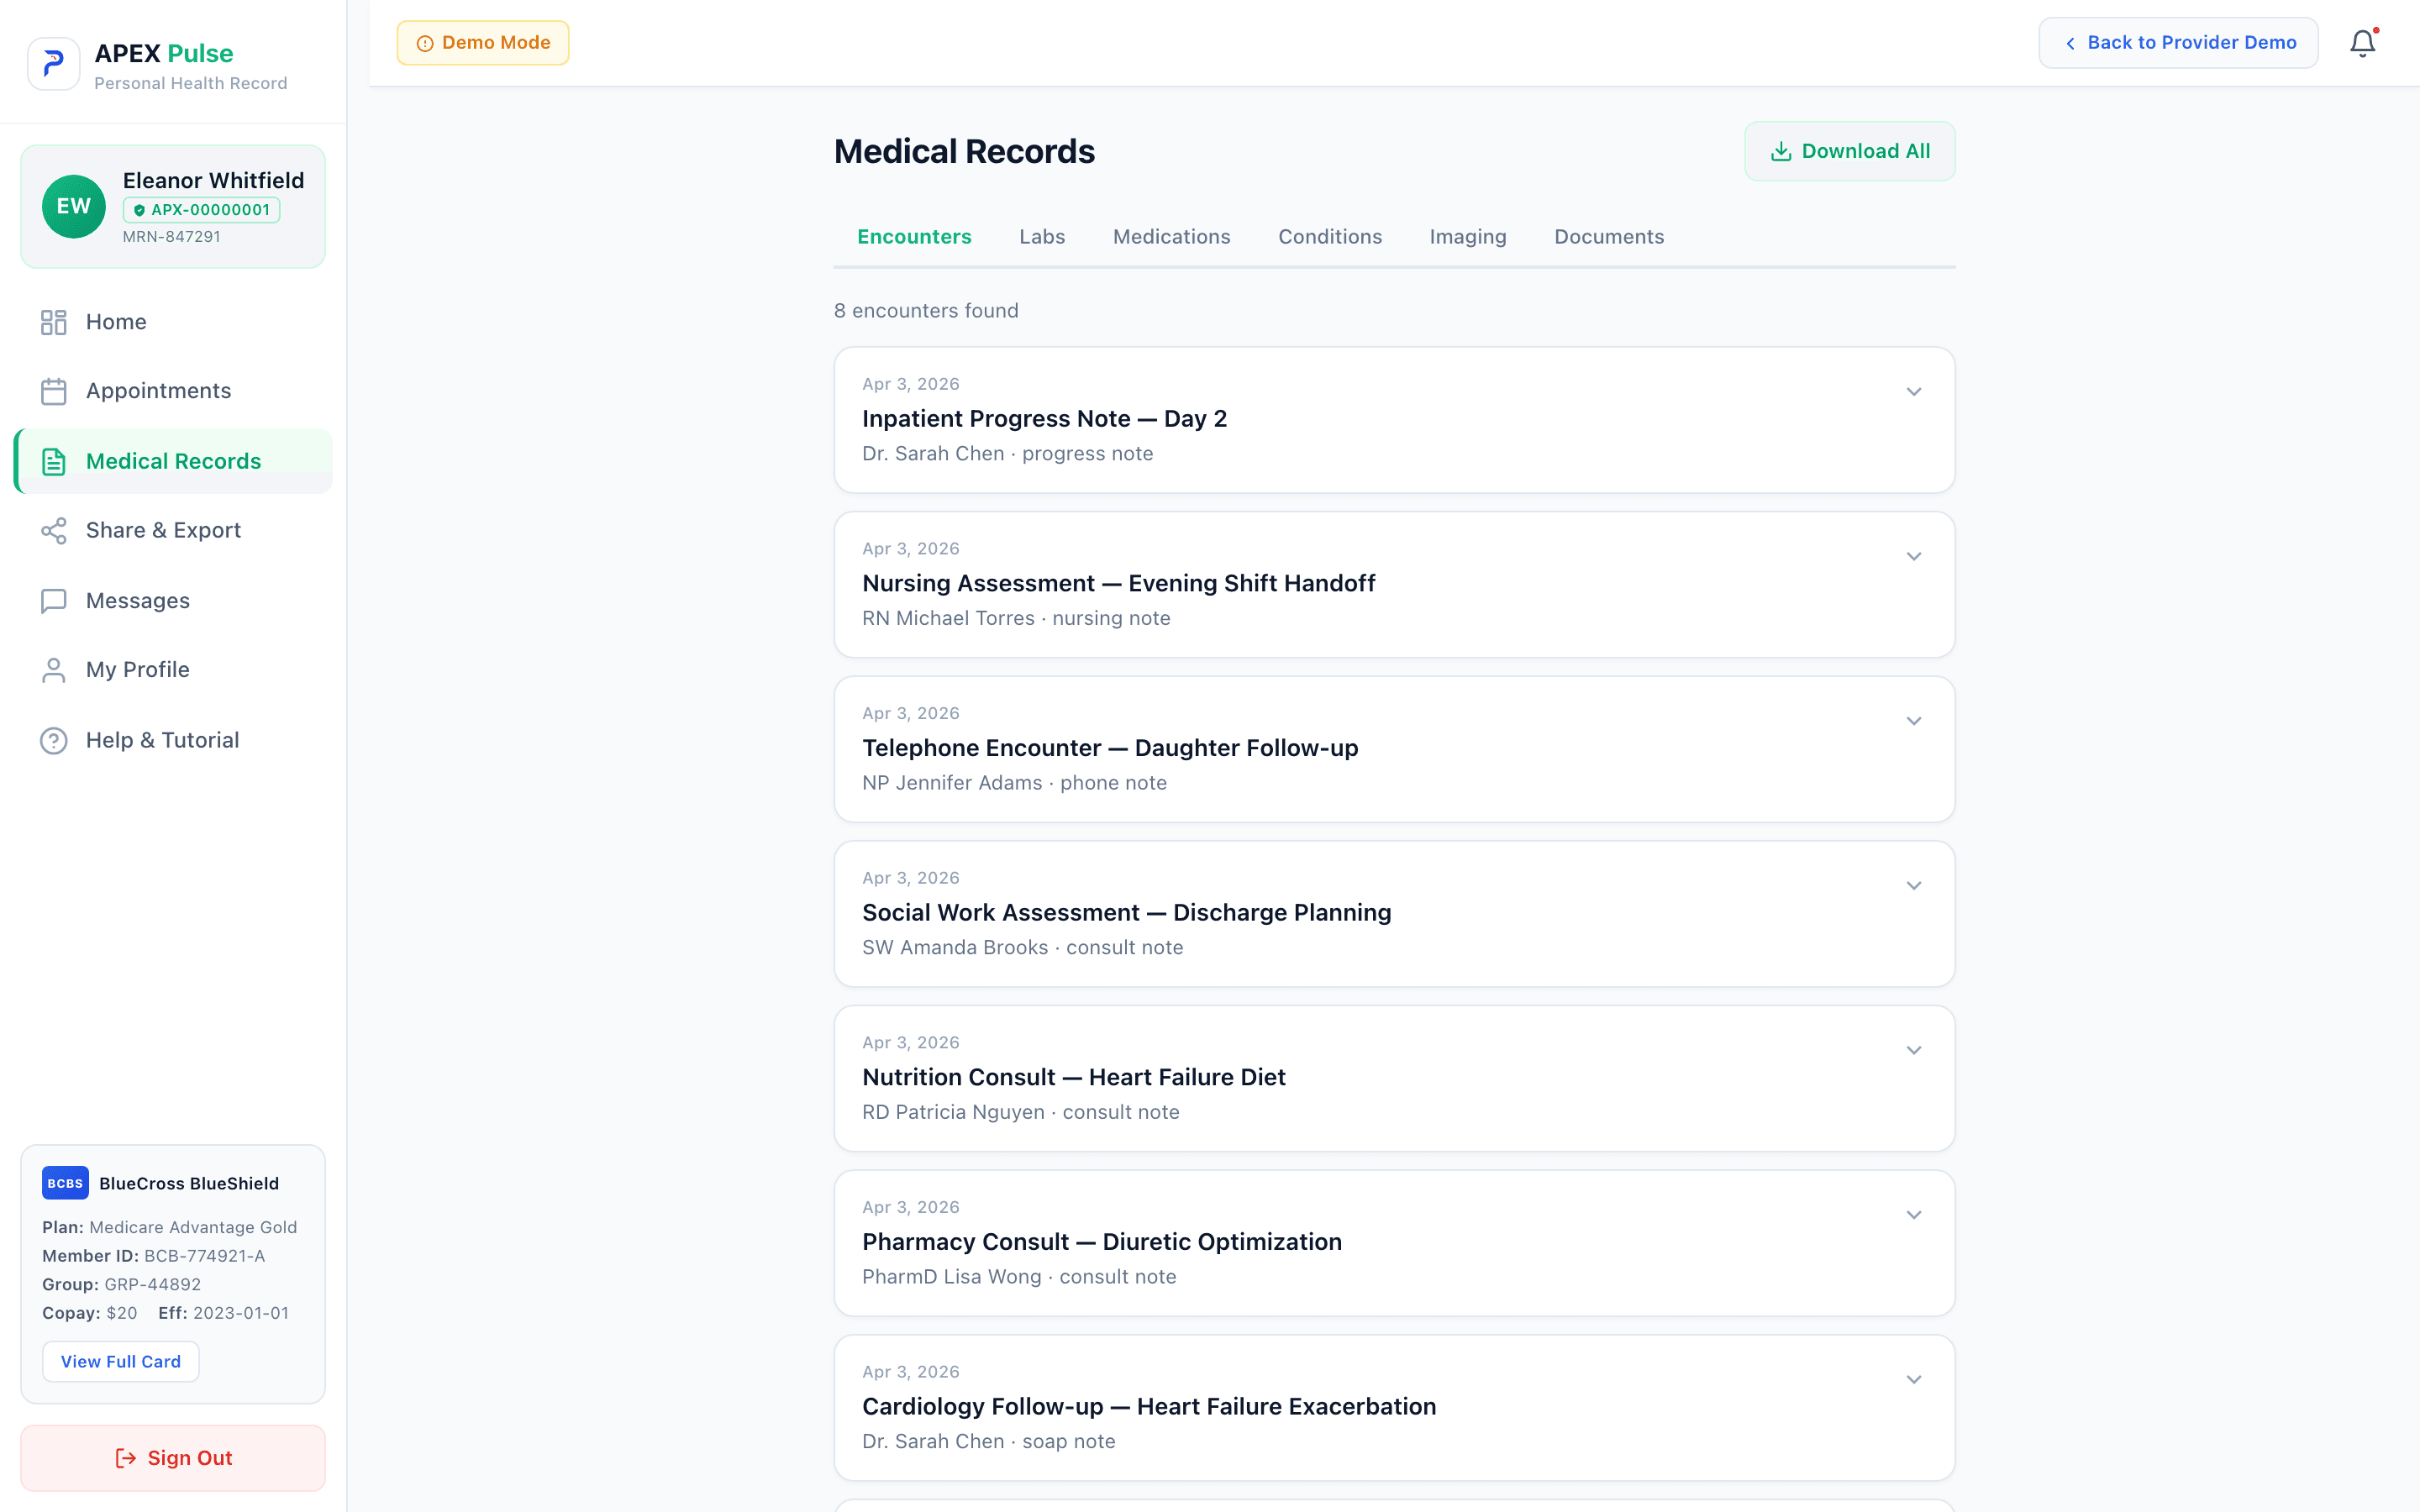Click Cardiology Follow-up — Heart Failure Exacerbation title
The height and width of the screenshot is (1512, 2420).
point(1148,1407)
